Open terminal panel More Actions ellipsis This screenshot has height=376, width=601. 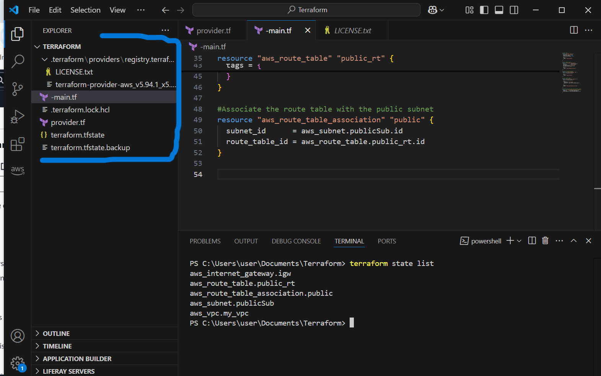(x=559, y=241)
